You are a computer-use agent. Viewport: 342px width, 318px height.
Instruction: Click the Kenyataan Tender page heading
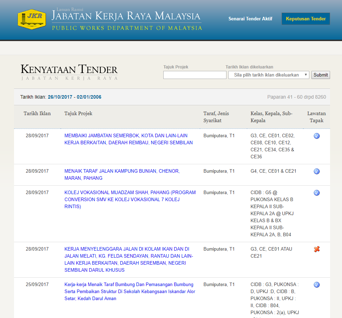pyautogui.click(x=69, y=69)
